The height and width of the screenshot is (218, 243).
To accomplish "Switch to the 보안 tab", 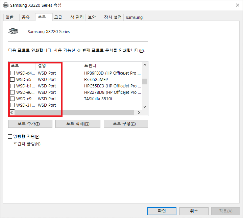I will [94, 17].
